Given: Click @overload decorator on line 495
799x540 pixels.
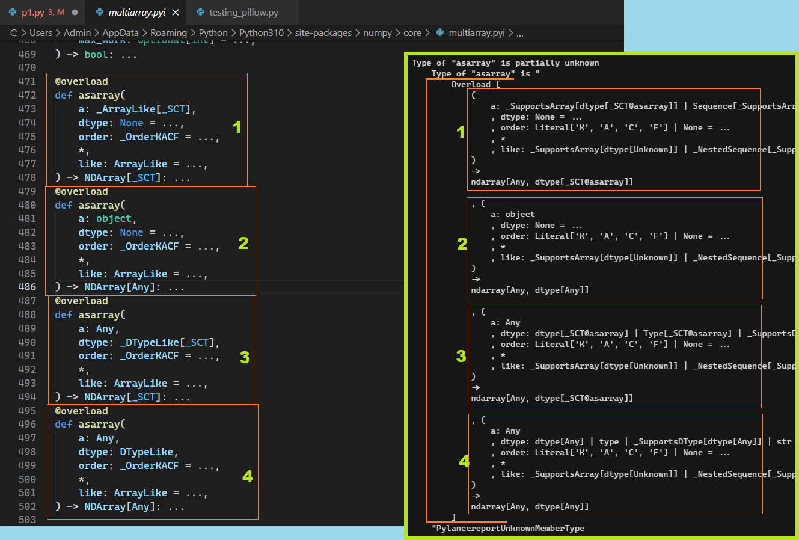Looking at the screenshot, I should pyautogui.click(x=82, y=411).
